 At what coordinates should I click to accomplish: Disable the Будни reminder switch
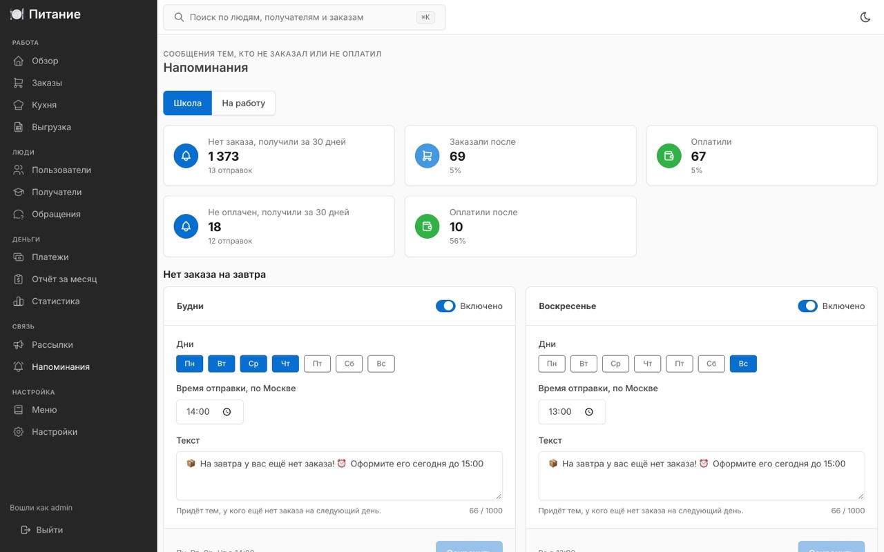[x=445, y=306]
